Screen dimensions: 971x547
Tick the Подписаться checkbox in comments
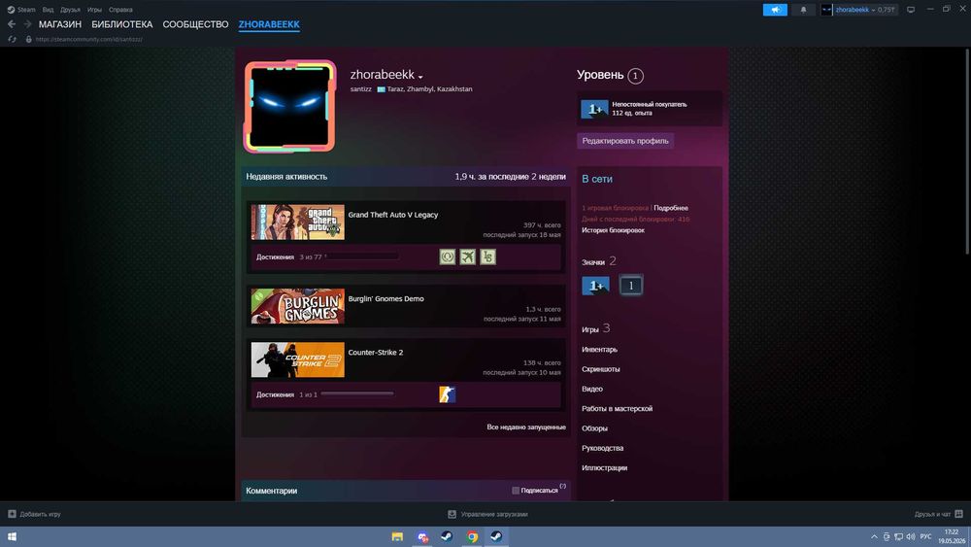click(x=516, y=490)
